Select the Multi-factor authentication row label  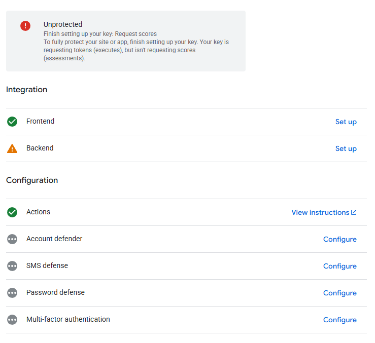68,319
